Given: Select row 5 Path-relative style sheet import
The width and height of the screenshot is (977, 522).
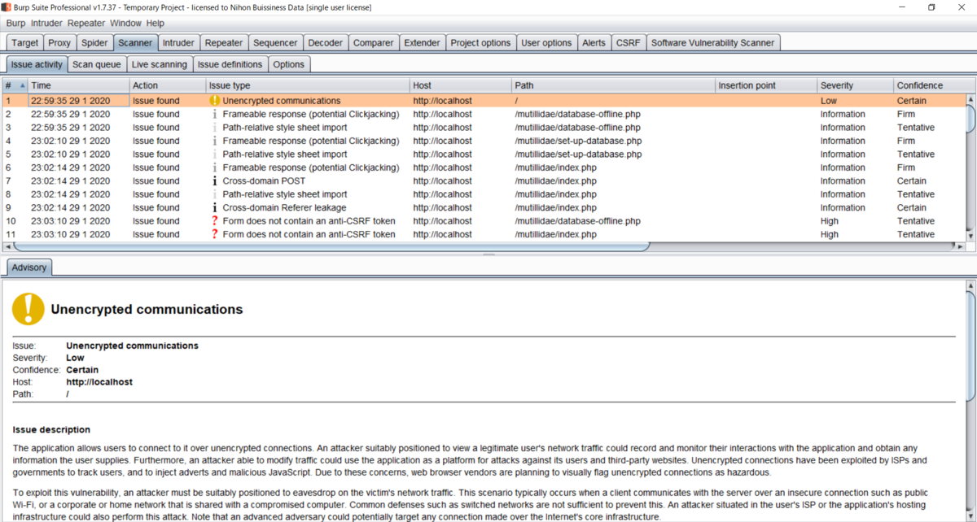Looking at the screenshot, I should pos(484,154).
